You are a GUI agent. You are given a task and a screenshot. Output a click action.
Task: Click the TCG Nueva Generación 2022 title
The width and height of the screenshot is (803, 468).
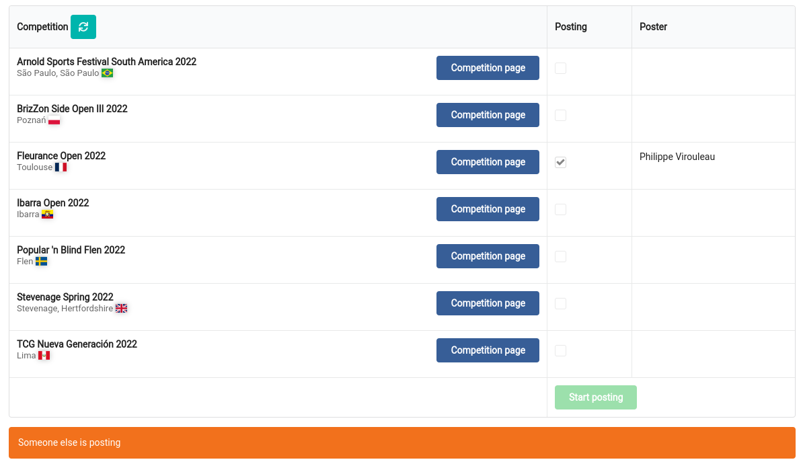coord(77,344)
